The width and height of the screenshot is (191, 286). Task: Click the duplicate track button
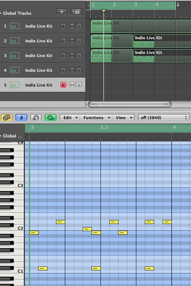coord(76,12)
